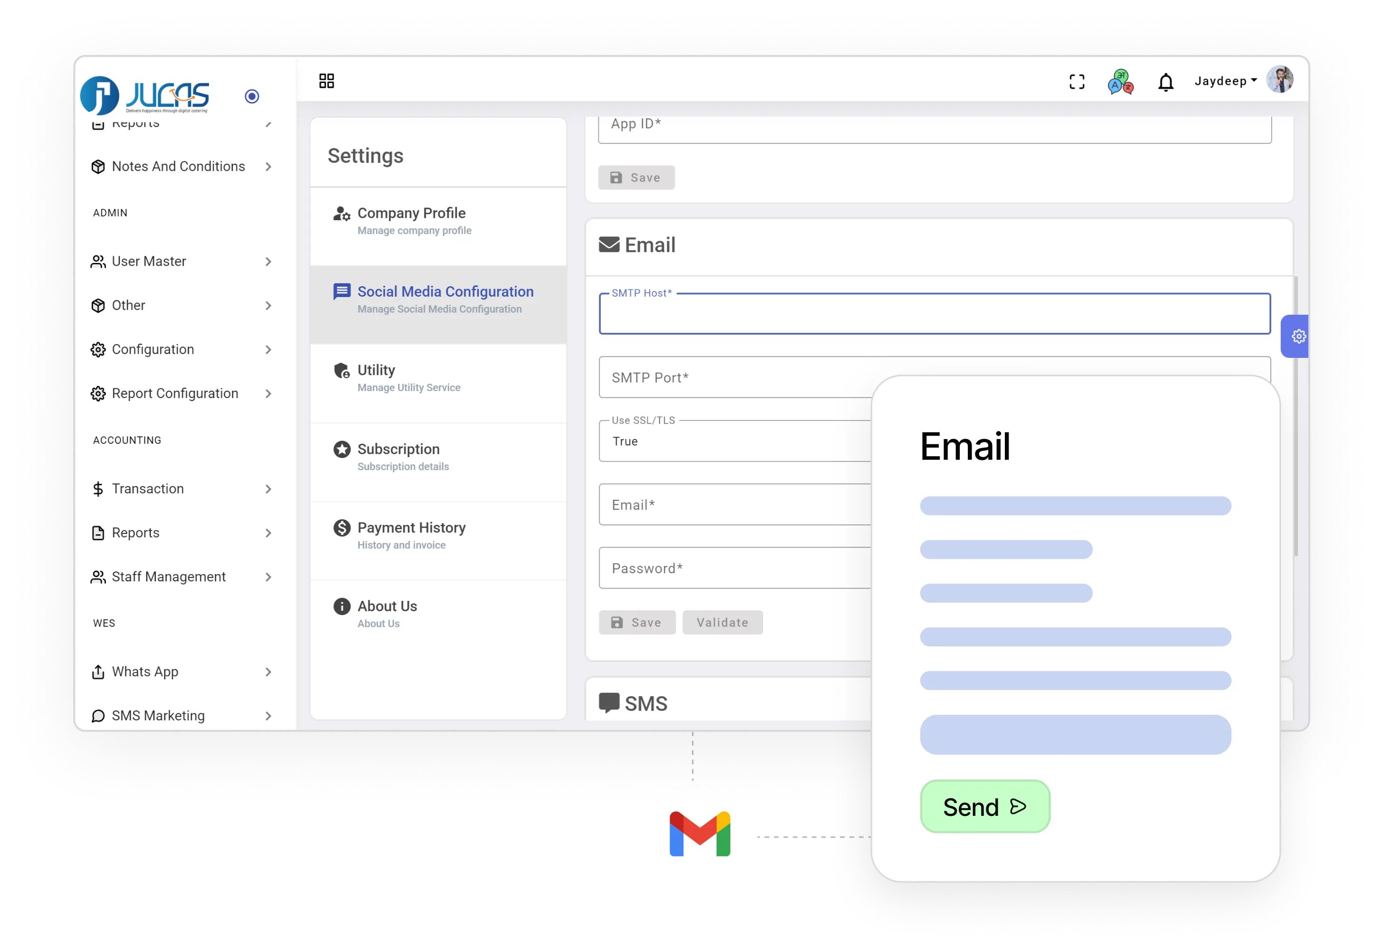Toggle the sidebar collapse circle next to logo
Image resolution: width=1380 pixels, height=944 pixels.
[x=252, y=96]
